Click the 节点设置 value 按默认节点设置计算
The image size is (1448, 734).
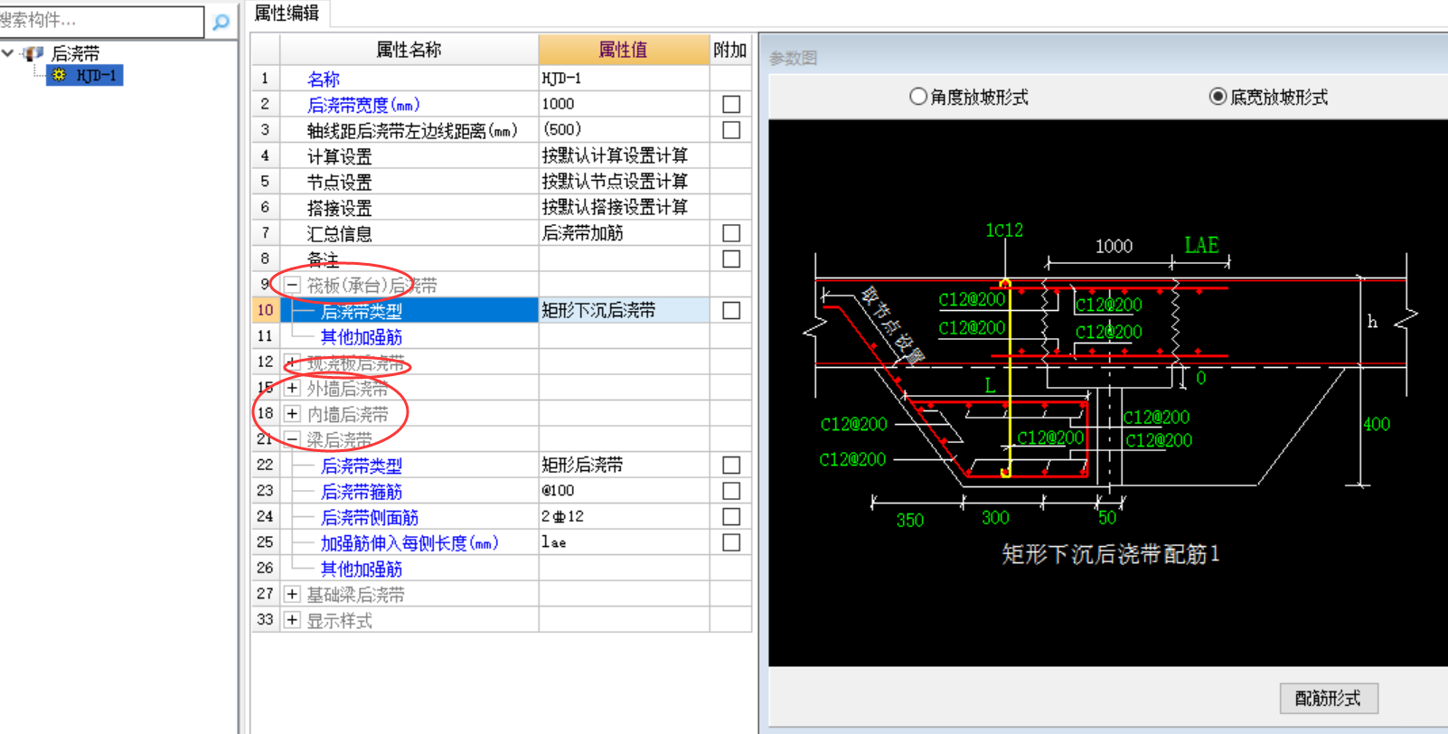pos(624,182)
